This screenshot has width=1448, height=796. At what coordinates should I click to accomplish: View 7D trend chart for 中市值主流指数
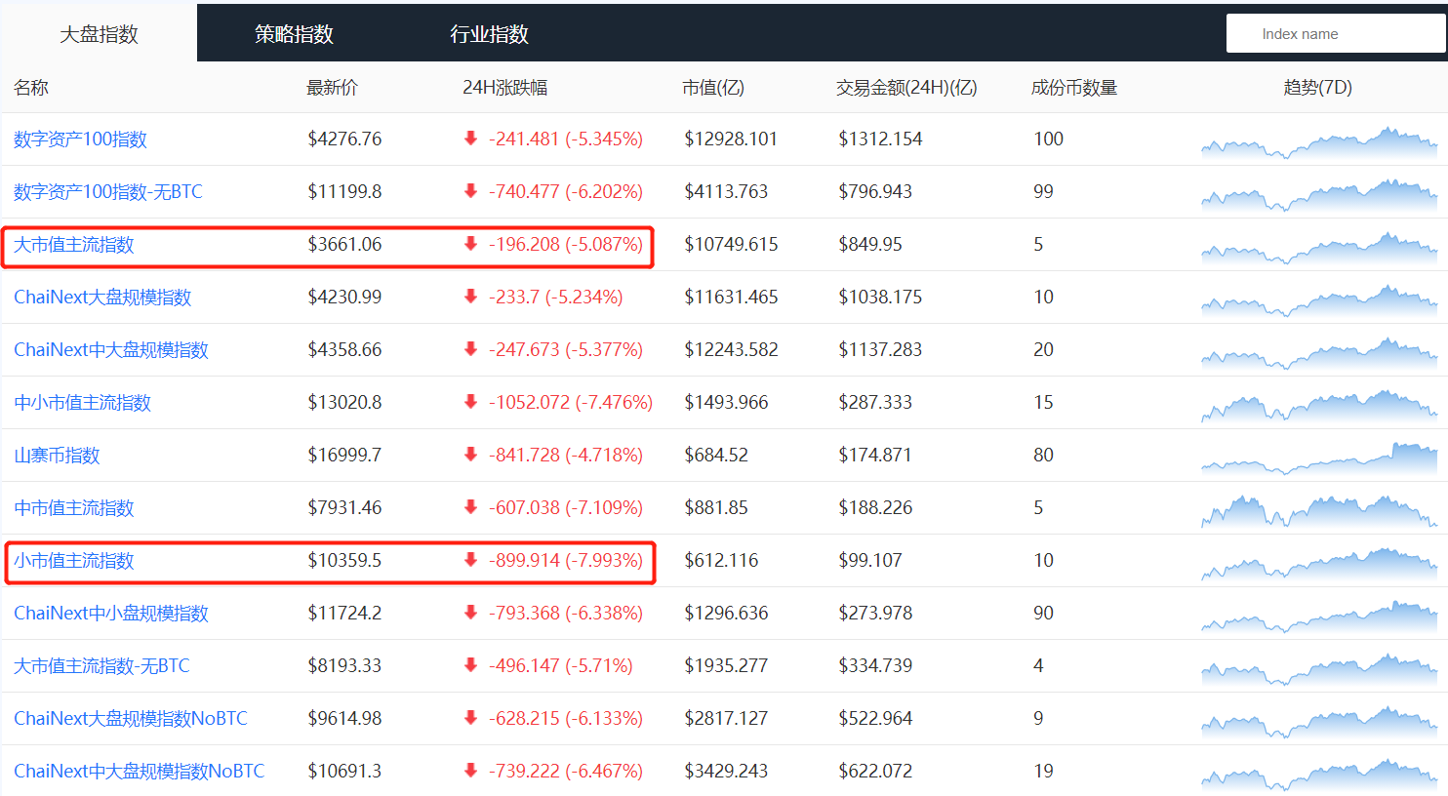tap(1319, 511)
